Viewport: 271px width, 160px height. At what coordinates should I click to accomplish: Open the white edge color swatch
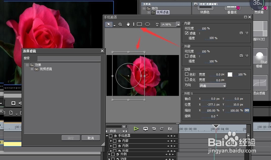tap(230, 74)
